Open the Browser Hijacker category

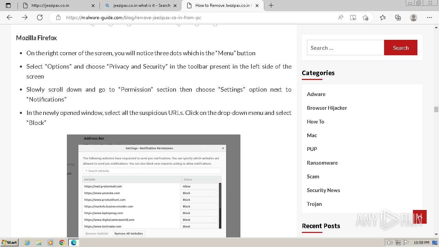click(327, 108)
